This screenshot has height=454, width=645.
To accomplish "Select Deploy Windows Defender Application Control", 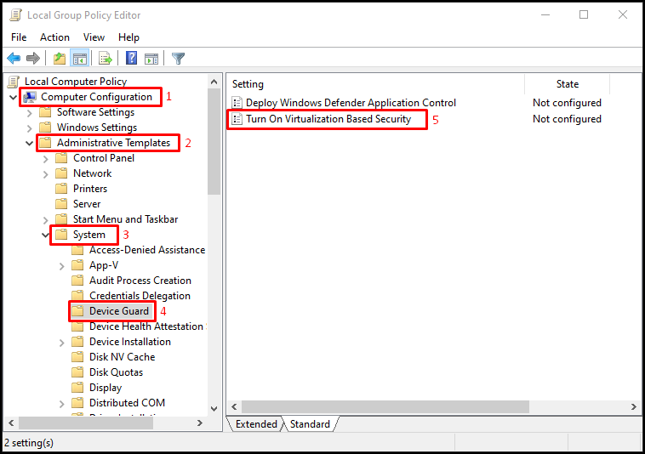I will tap(351, 103).
